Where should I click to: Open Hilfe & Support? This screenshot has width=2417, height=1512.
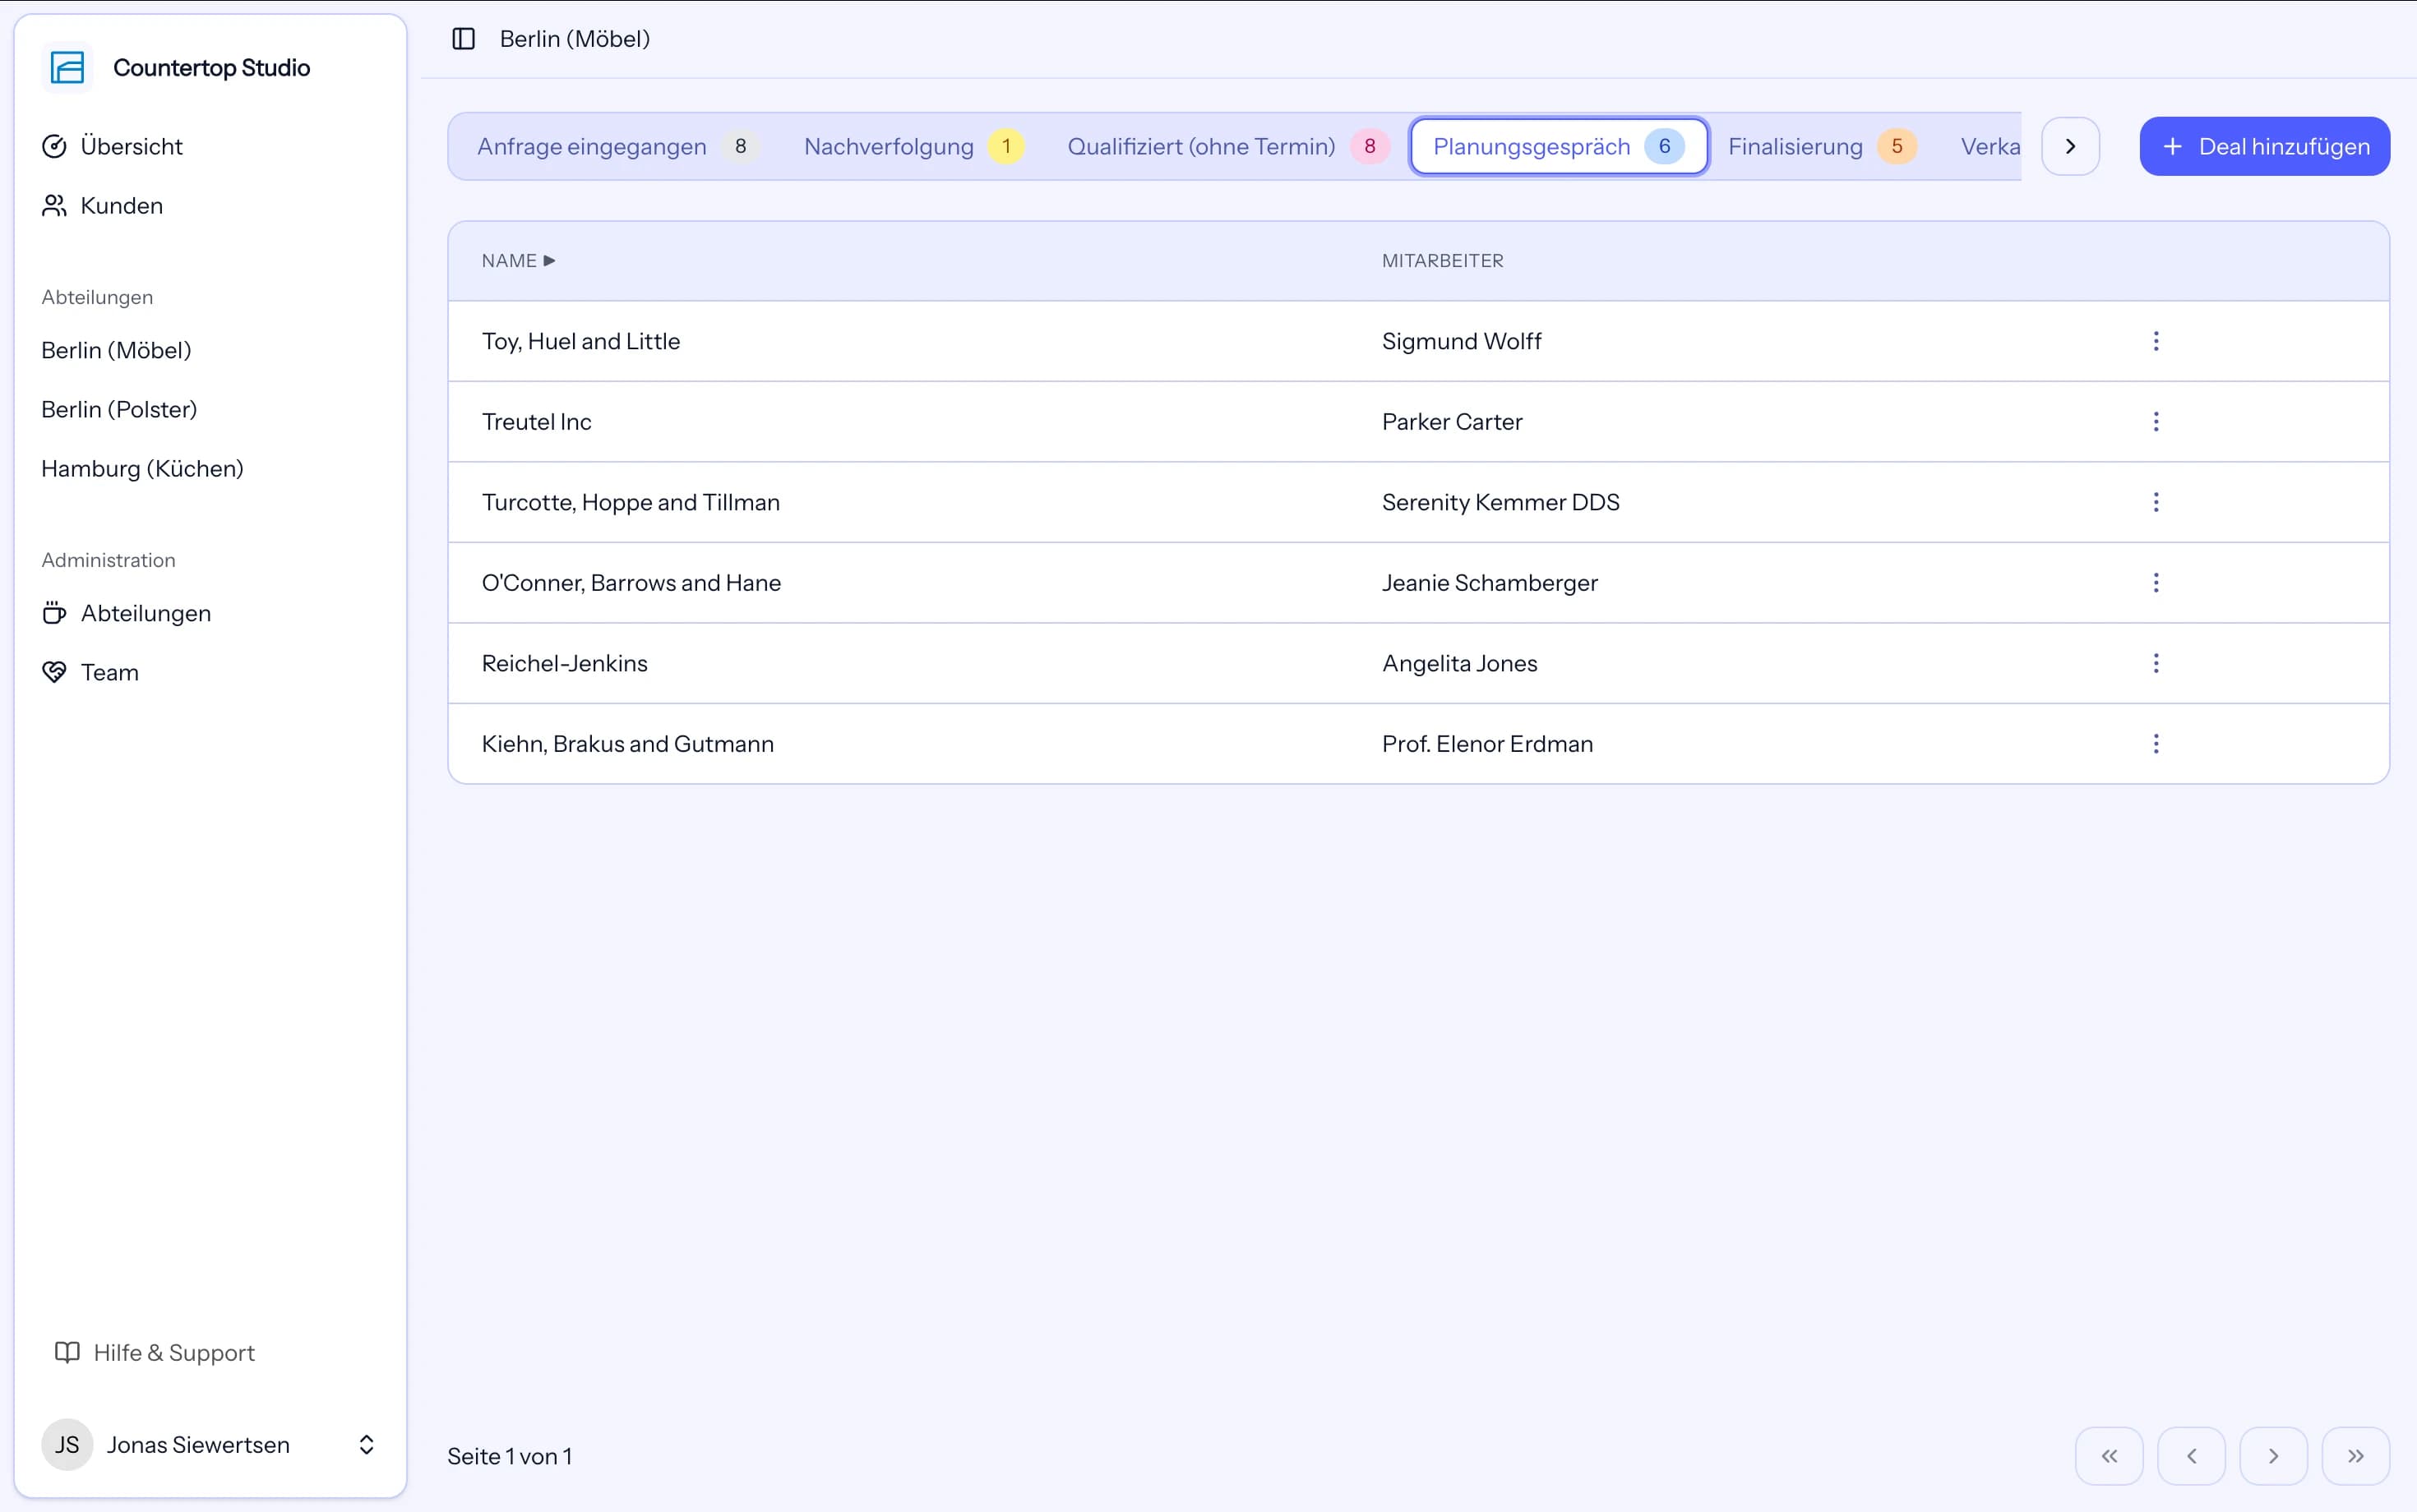(155, 1352)
